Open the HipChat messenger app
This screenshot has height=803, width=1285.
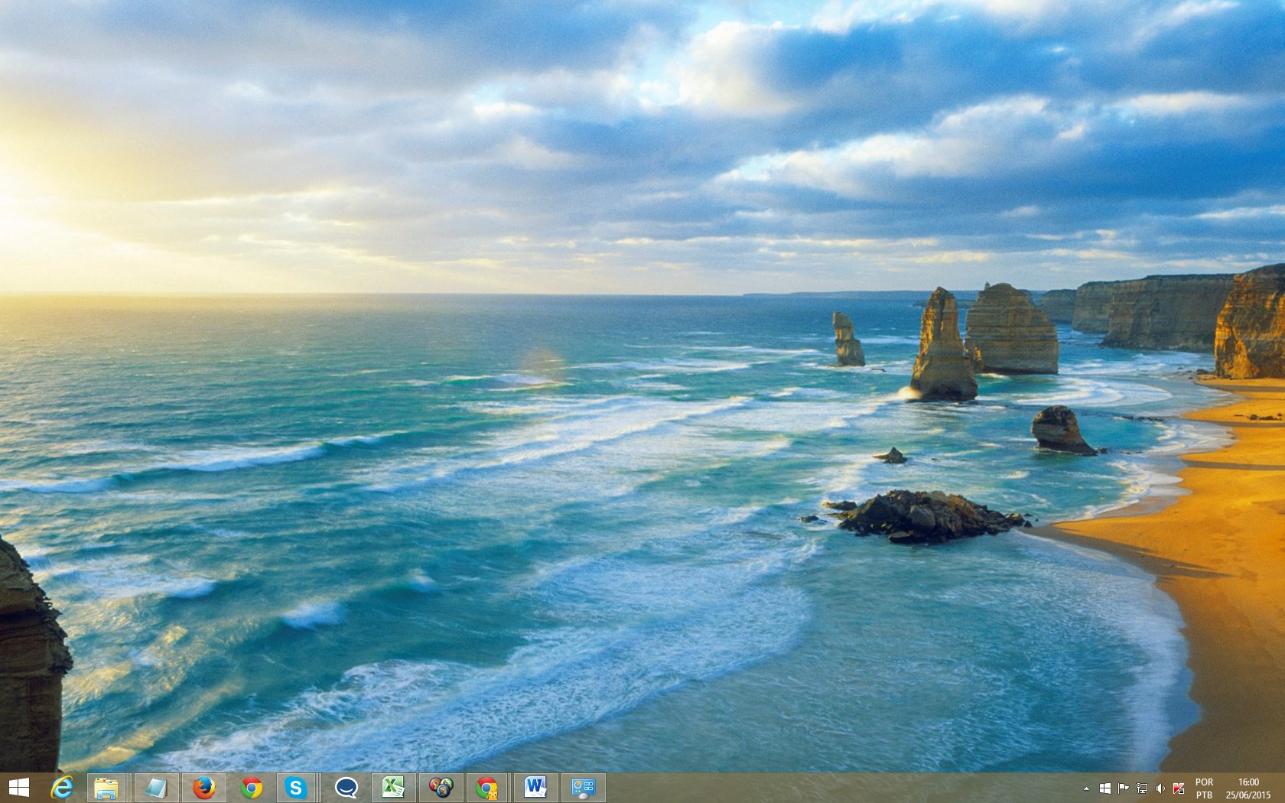point(346,786)
